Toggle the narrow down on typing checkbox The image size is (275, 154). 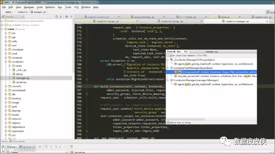168,122
